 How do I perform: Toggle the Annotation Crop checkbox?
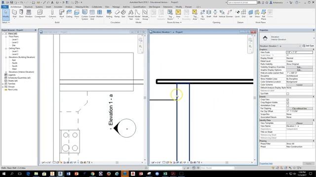tap(287, 105)
